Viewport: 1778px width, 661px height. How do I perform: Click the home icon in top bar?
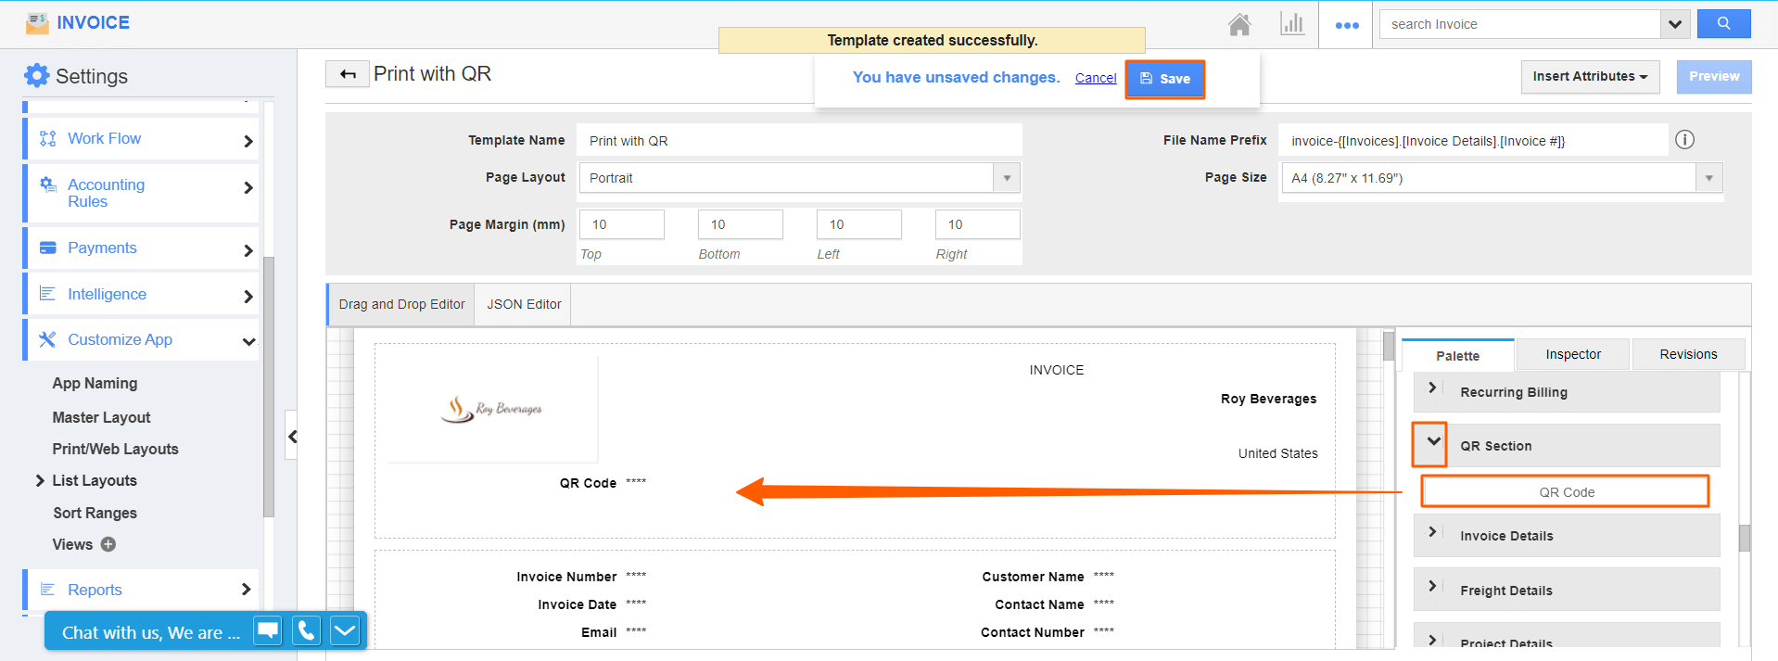click(1239, 24)
